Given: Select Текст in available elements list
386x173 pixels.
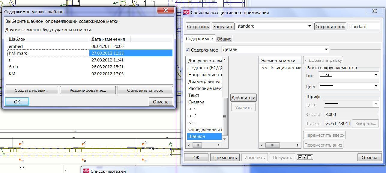Looking at the screenshot, I should coord(204,95).
